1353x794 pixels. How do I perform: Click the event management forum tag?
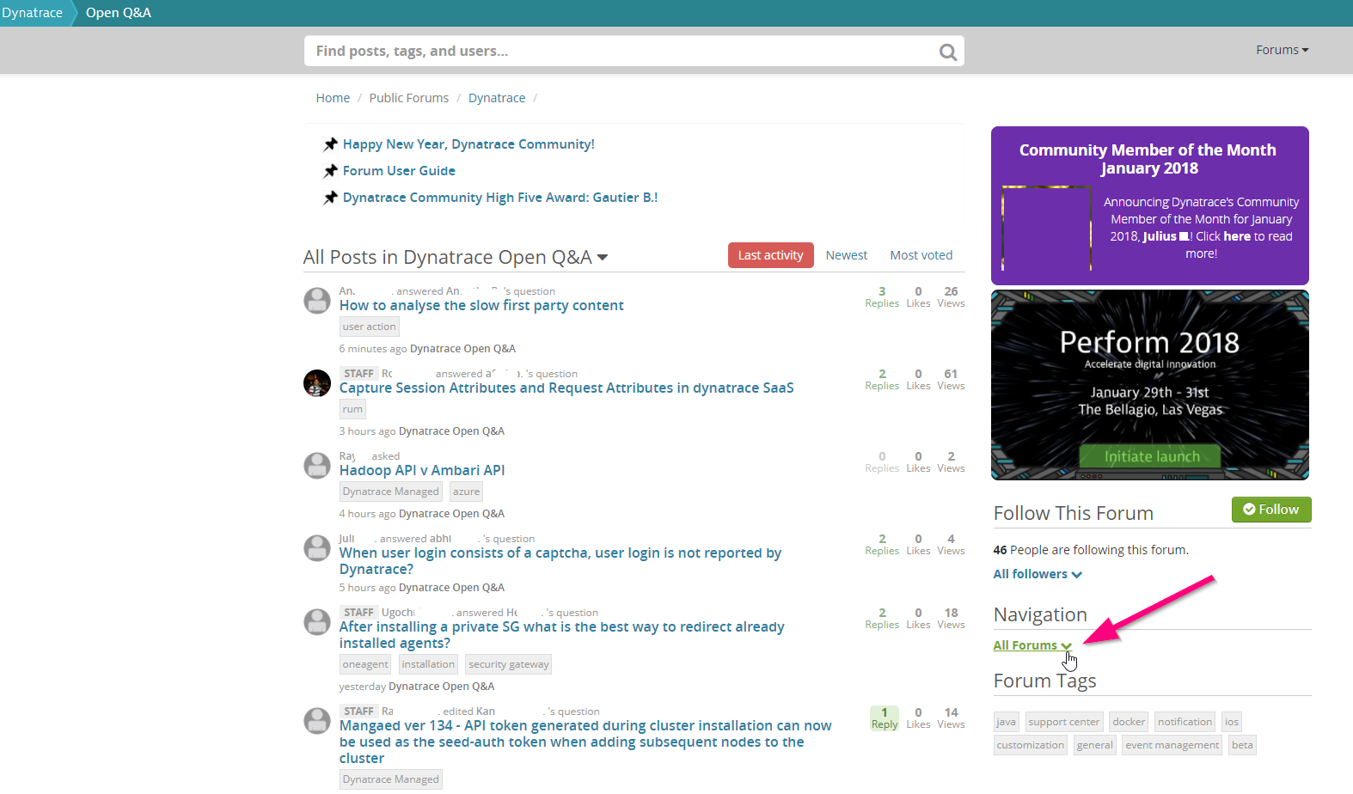(1172, 745)
